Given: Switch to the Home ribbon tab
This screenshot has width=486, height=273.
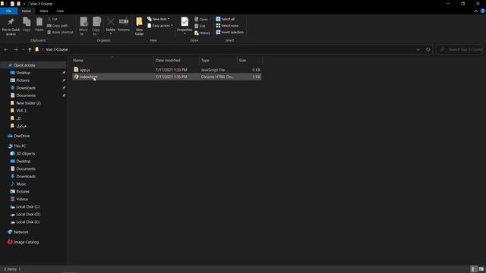Looking at the screenshot, I should point(27,11).
